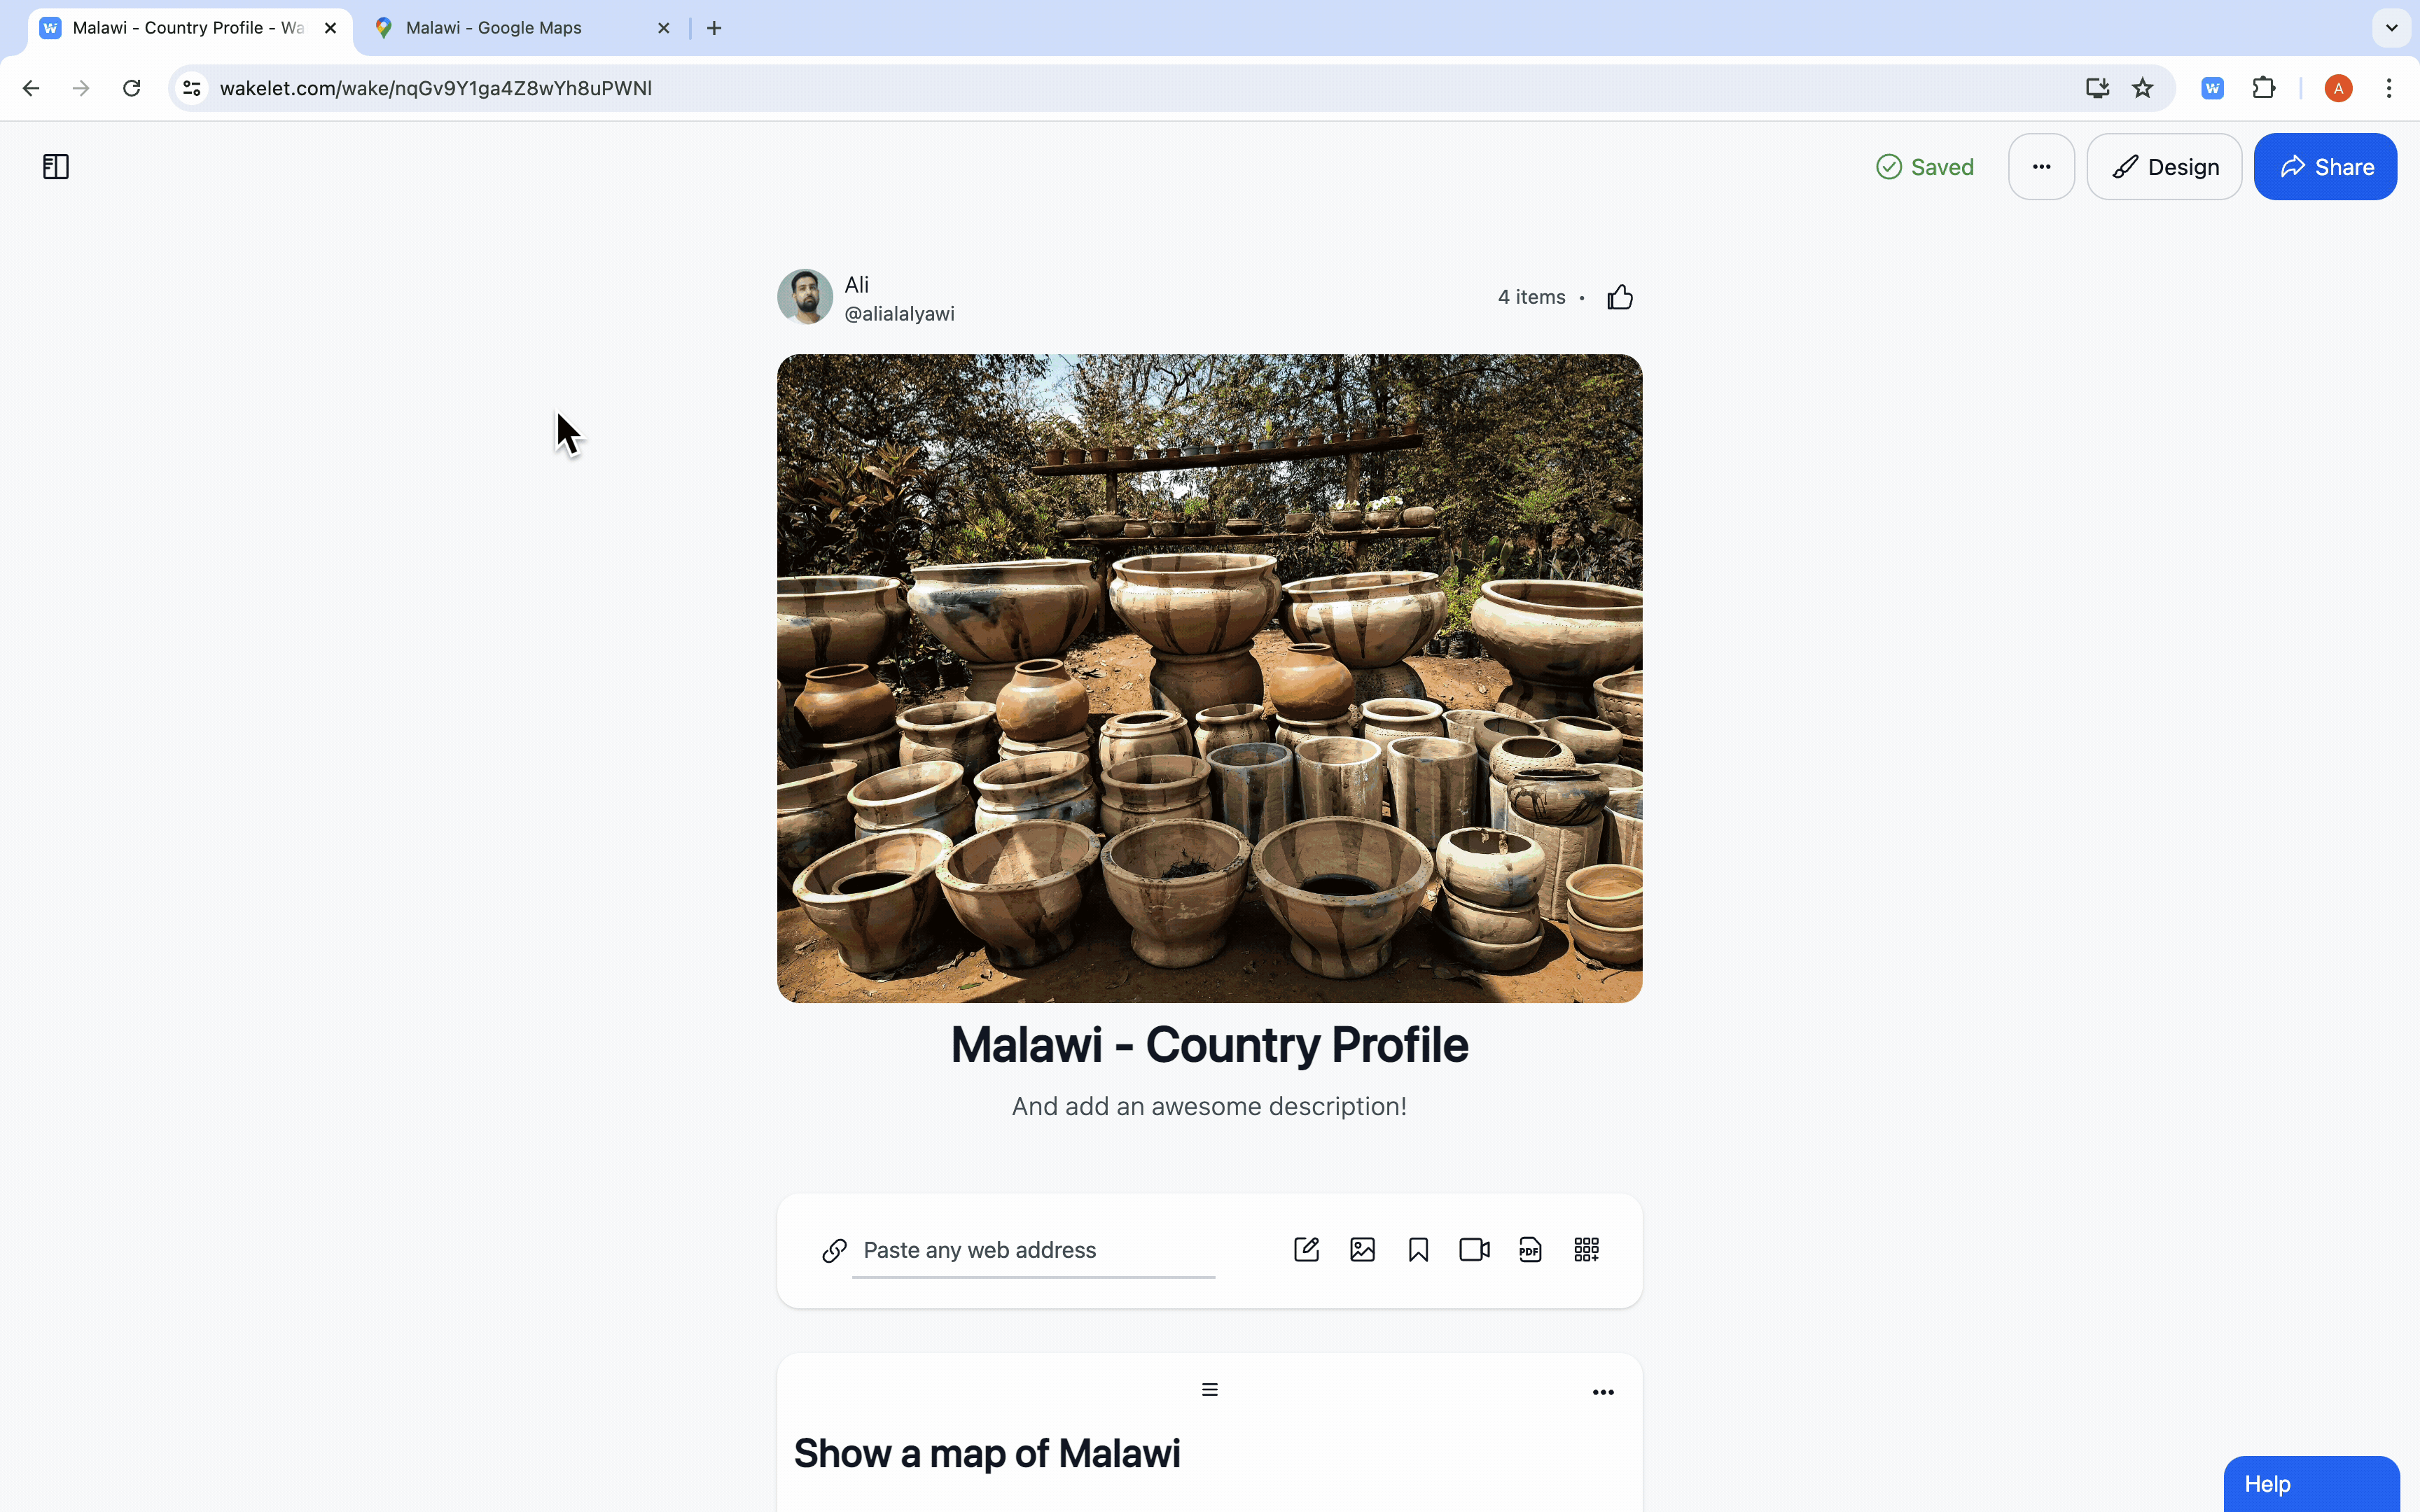The height and width of the screenshot is (1512, 2420).
Task: Open the more apps grid icon
Action: pos(1586,1250)
